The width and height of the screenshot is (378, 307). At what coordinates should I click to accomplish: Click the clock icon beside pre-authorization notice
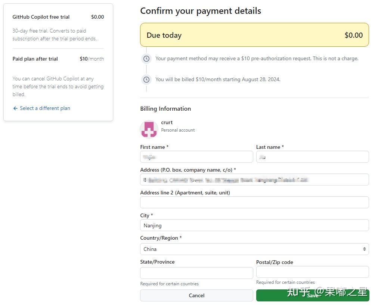point(146,59)
